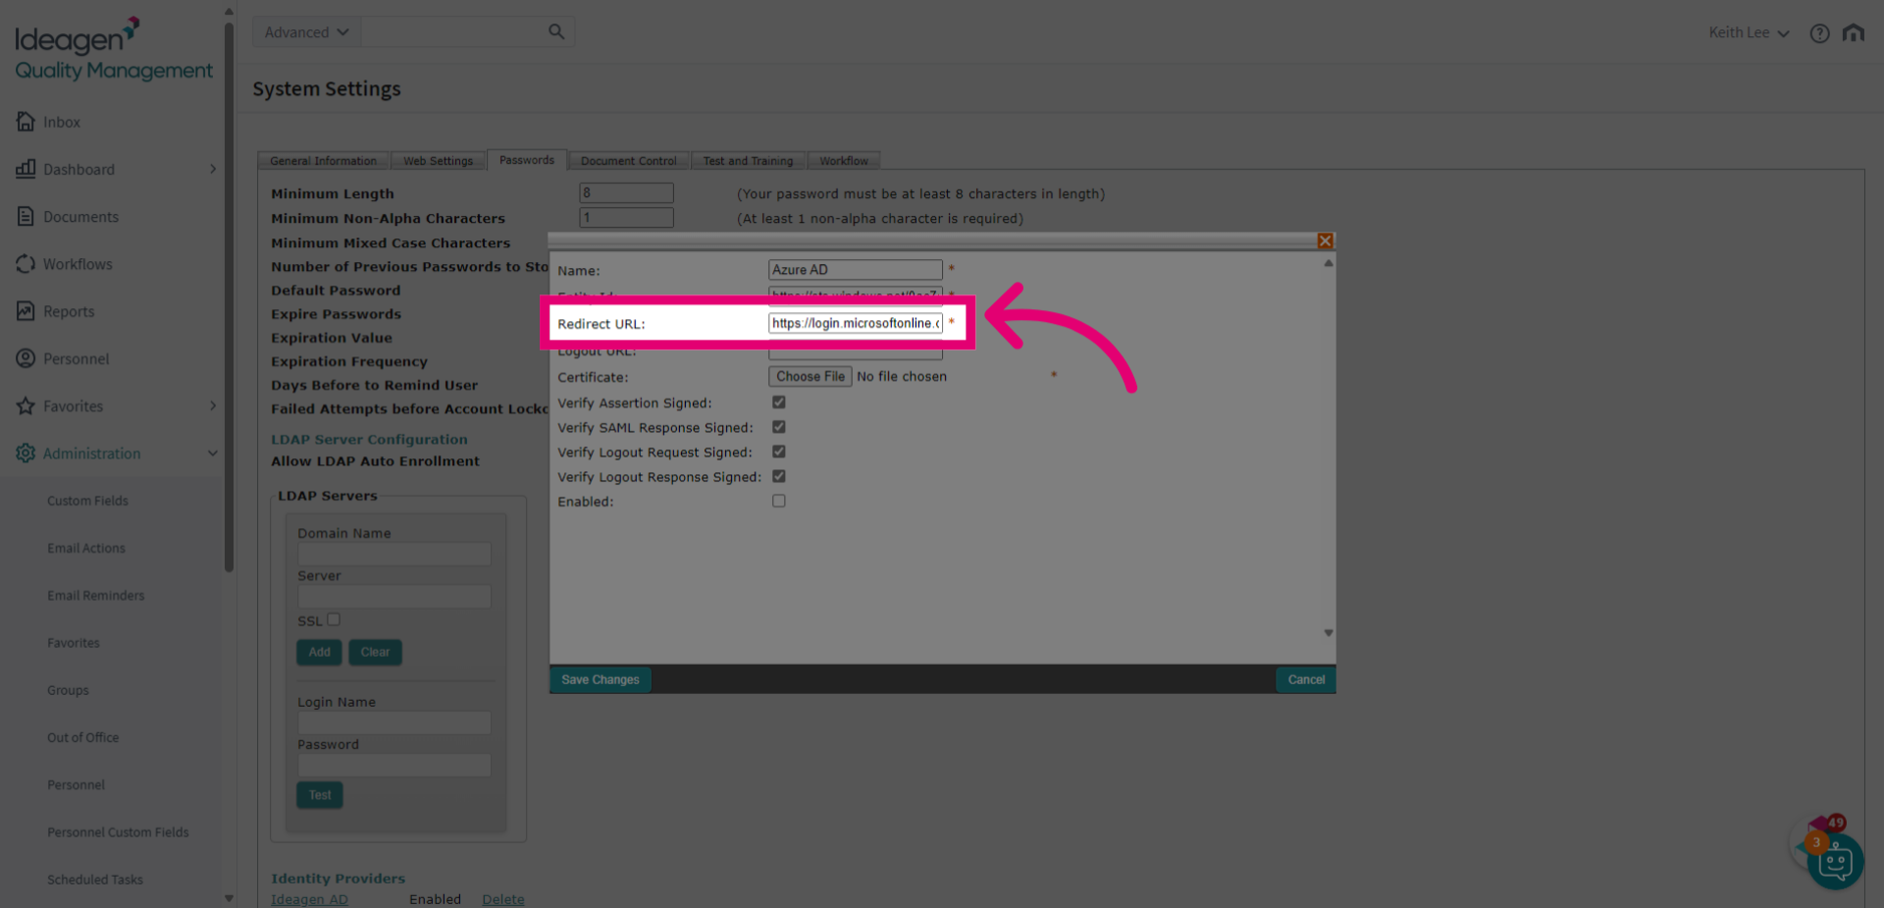Click the home icon in top right

point(1853,32)
